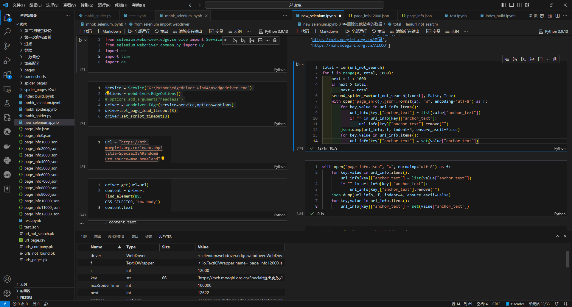Open the moegirl ALCOO link in output

click(x=349, y=46)
